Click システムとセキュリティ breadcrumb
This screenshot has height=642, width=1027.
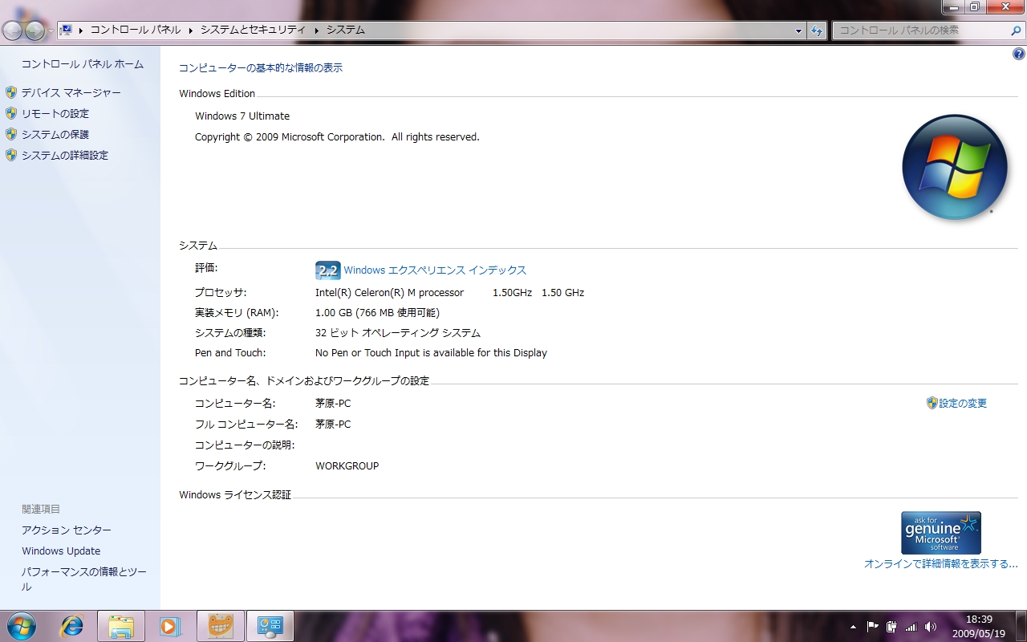pos(253,30)
